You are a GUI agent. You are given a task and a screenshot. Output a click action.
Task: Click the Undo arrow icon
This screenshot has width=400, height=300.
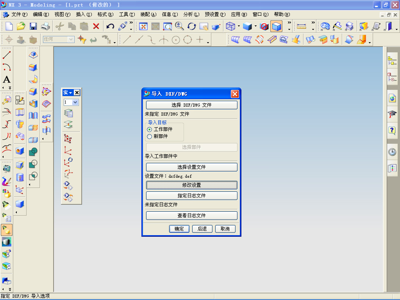pos(110,26)
